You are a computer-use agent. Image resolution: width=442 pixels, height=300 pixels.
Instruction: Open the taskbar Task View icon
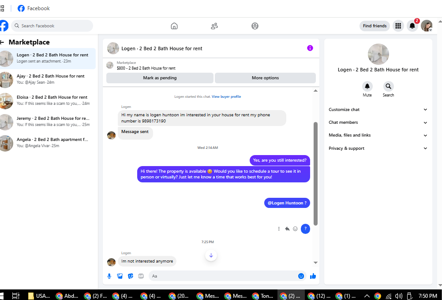(16, 296)
